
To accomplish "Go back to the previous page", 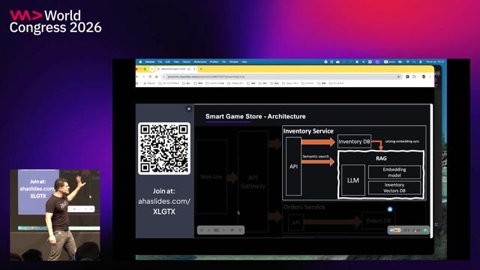I will [137, 76].
